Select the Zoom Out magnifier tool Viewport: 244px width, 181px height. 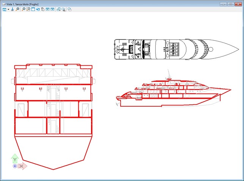(24, 9)
